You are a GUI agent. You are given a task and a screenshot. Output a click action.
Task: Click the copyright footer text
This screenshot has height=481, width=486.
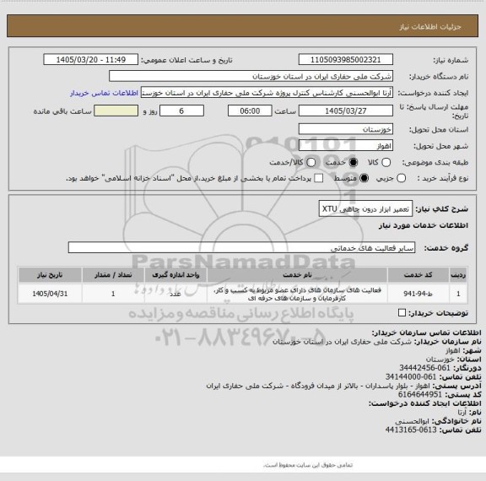(308, 465)
